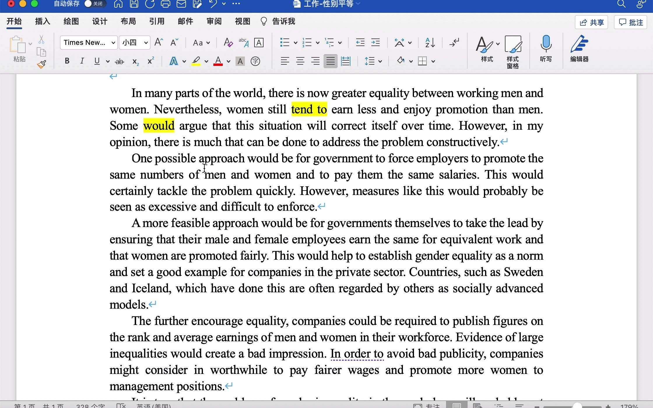Screen dimensions: 653x408
Task: Apply yellow text highlight color
Action: pyautogui.click(x=196, y=61)
